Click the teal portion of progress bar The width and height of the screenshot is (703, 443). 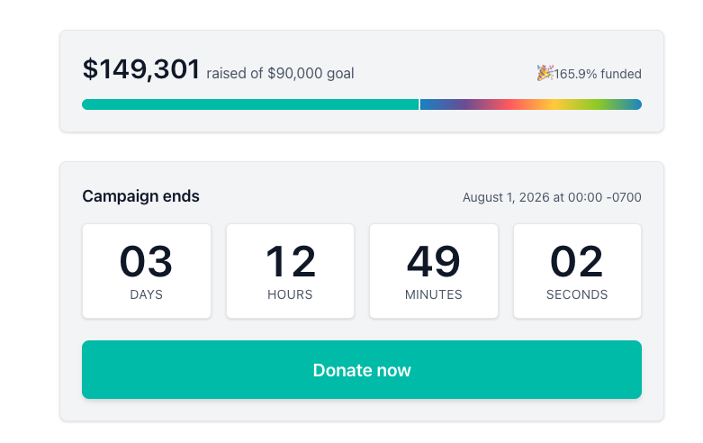click(x=250, y=104)
